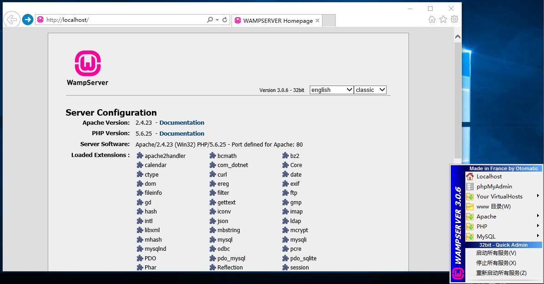The height and width of the screenshot is (284, 544).
Task: Expand address bar search dropdown arrow
Action: pyautogui.click(x=217, y=20)
